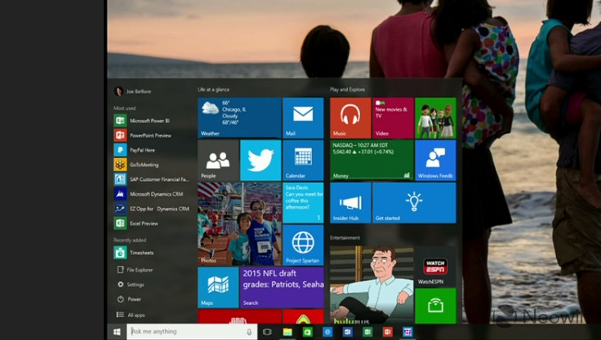
Task: Open EZ Opp for Dynamics CRM
Action: [x=151, y=209]
